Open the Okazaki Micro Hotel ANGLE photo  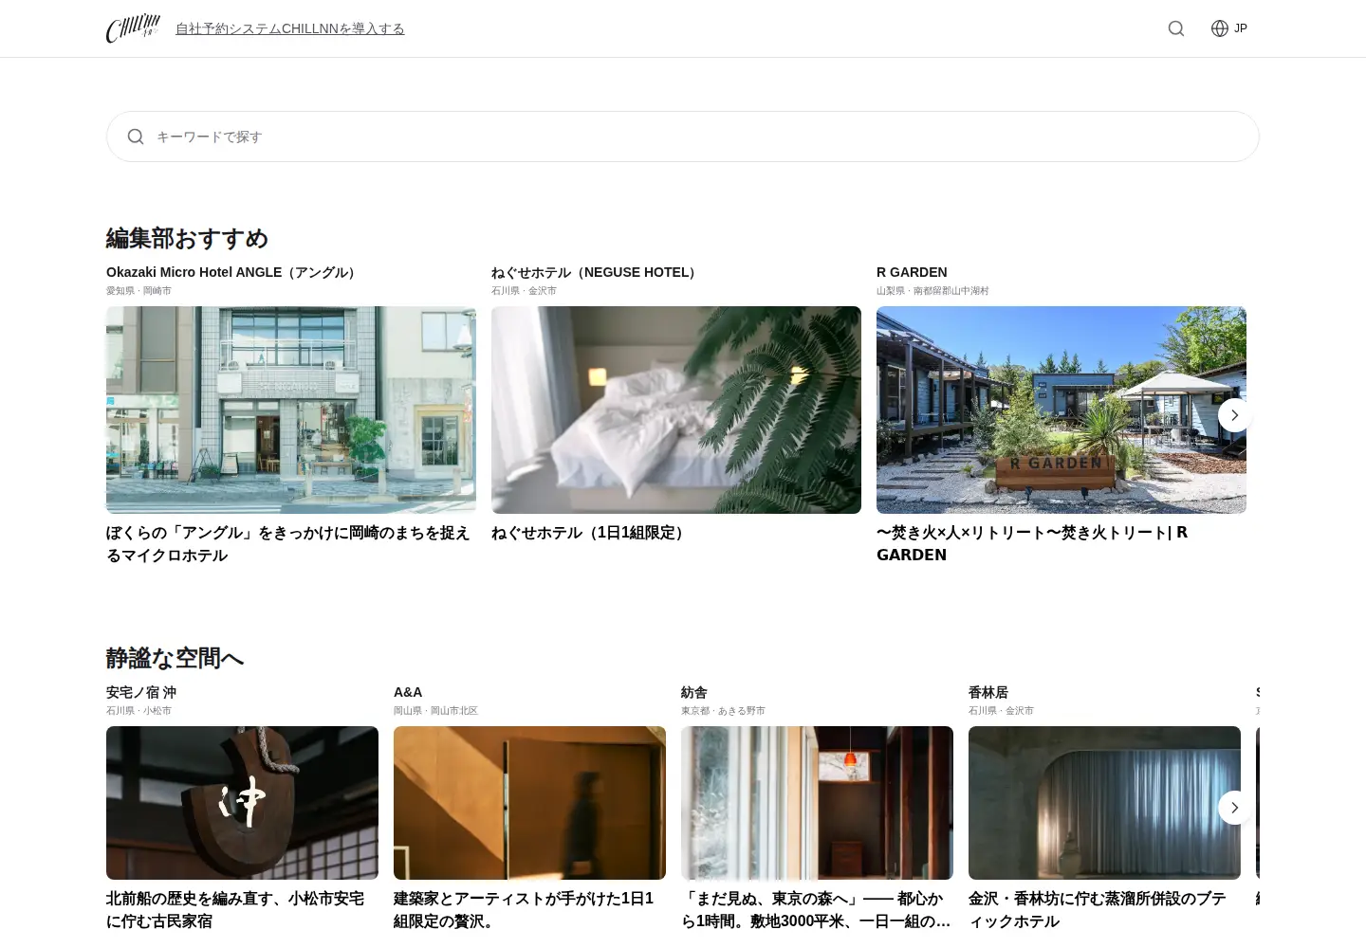point(291,410)
